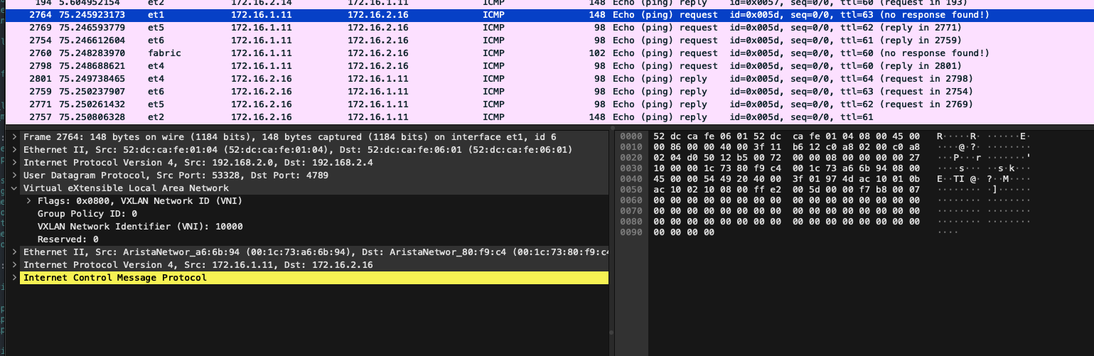
Task: Expand the VXLAN Flags 0x0800 field
Action: tap(29, 200)
